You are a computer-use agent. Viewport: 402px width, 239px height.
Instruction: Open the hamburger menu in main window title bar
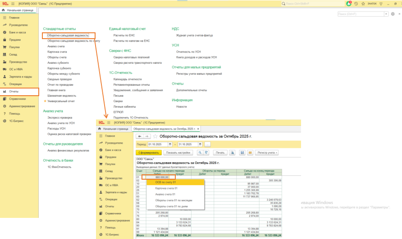click(x=13, y=4)
